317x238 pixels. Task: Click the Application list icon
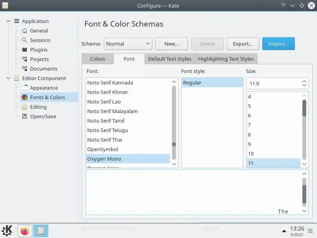[x=17, y=21]
